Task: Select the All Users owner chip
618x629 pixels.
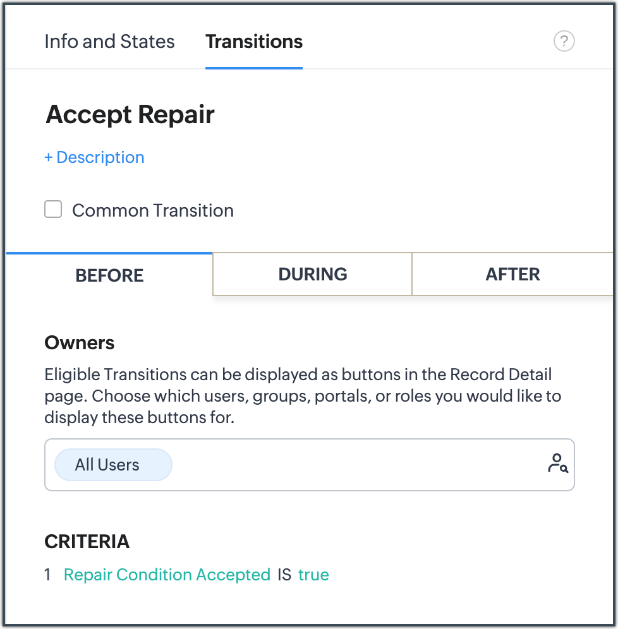Action: 107,465
